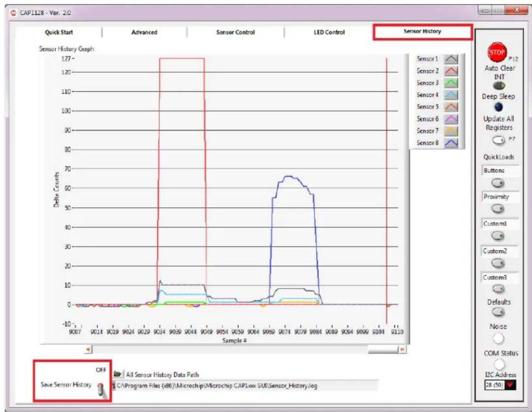Click the Sensor 8 legend label
Viewport: 532px width, 412px height.
[427, 143]
